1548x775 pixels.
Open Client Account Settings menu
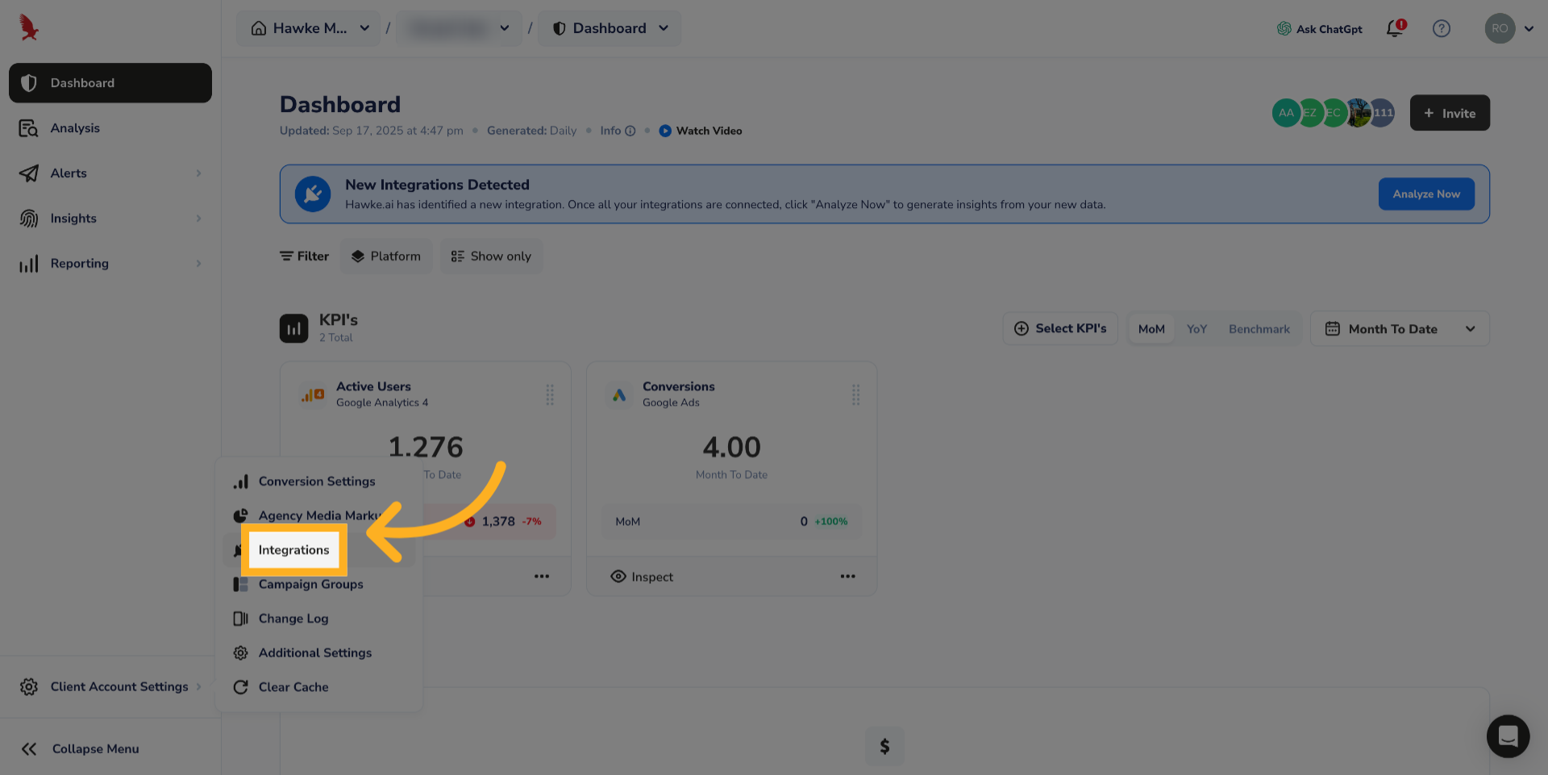(x=110, y=686)
